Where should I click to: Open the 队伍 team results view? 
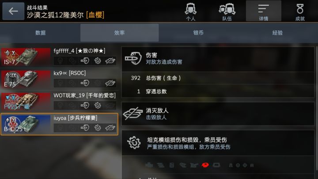(x=227, y=11)
